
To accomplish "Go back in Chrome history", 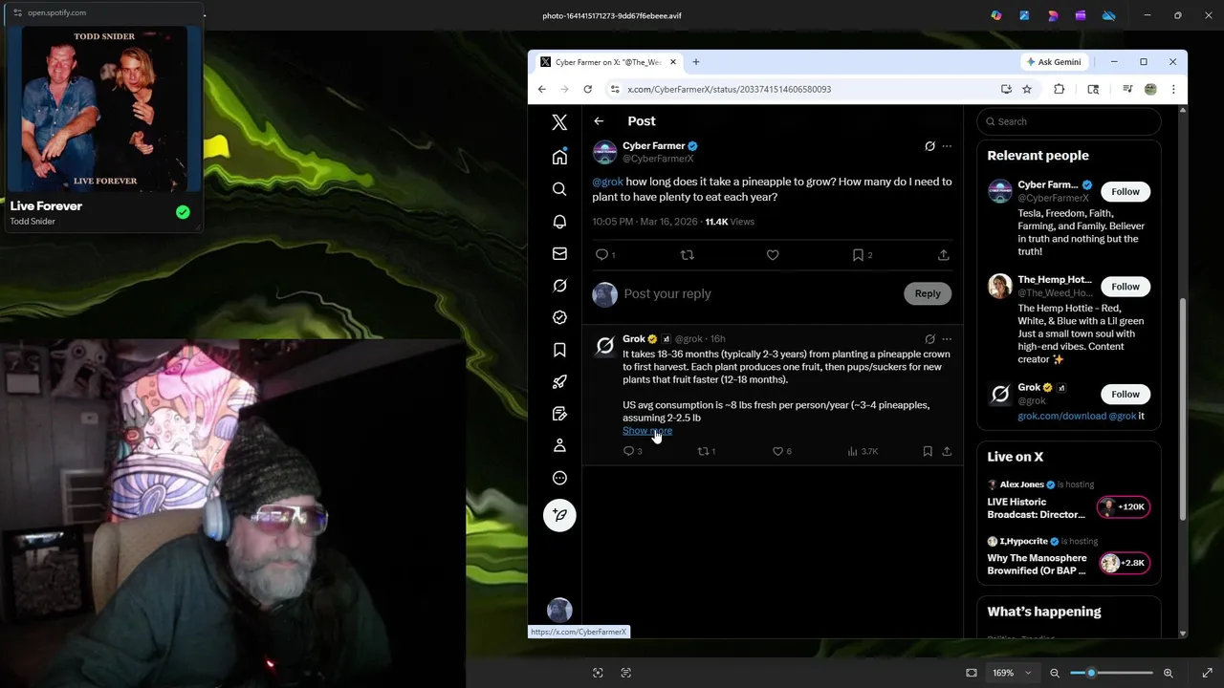I will click(x=541, y=89).
